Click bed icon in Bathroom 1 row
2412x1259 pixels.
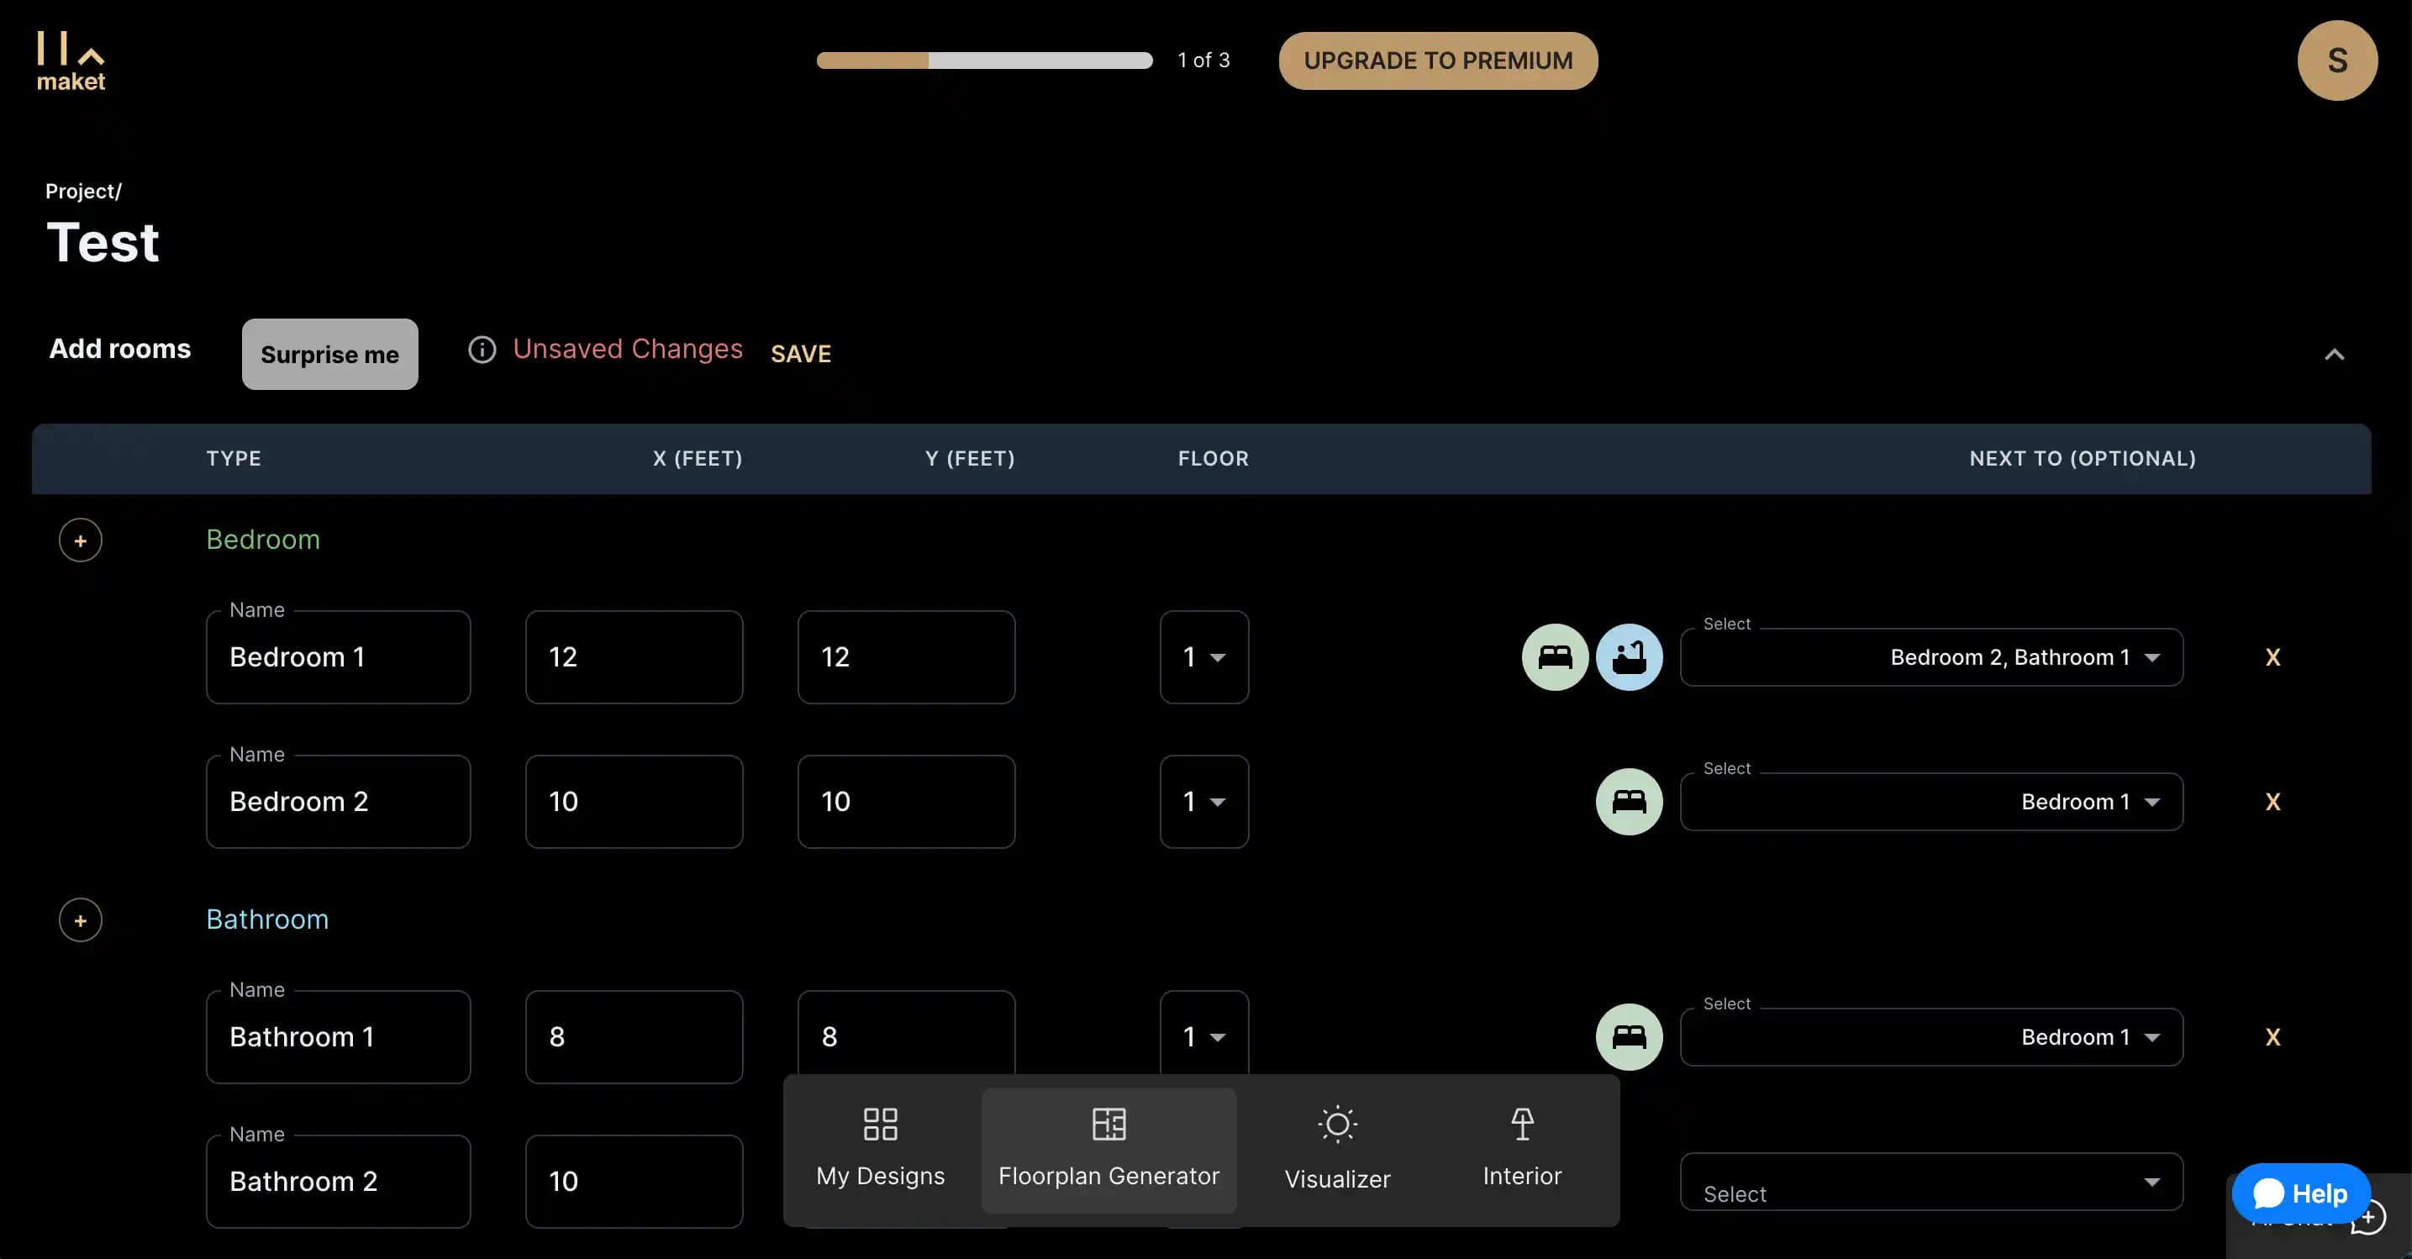point(1628,1036)
